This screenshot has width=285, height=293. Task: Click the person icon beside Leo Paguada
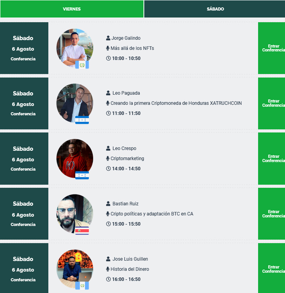108,93
